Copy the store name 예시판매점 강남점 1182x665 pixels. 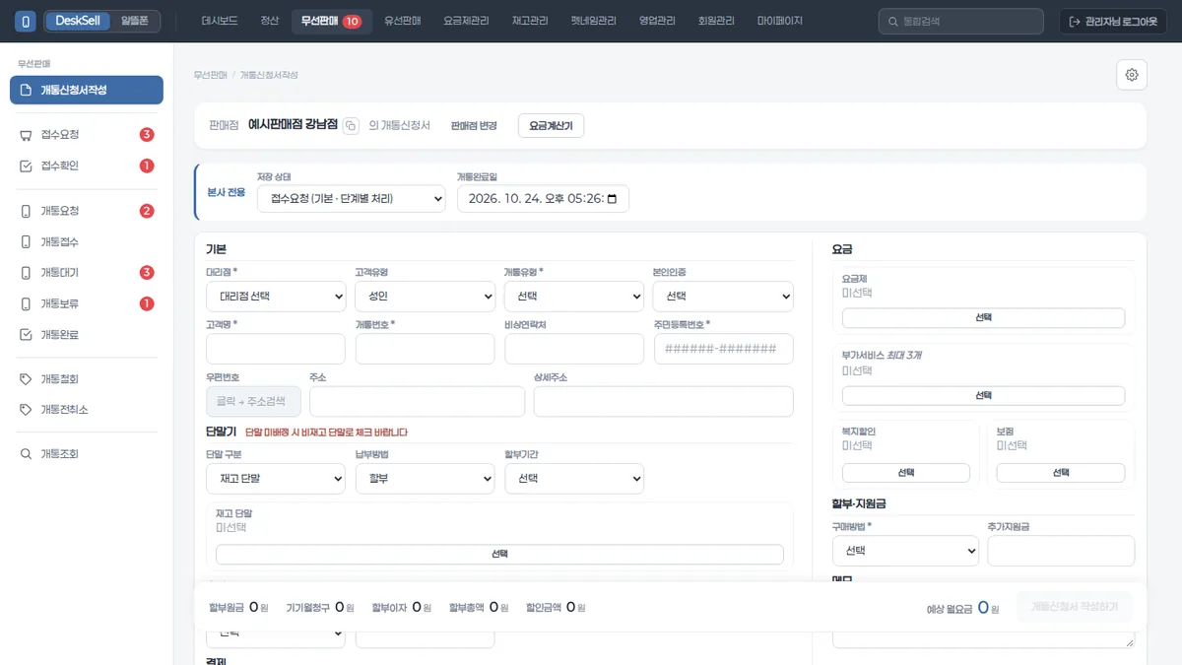pyautogui.click(x=351, y=126)
